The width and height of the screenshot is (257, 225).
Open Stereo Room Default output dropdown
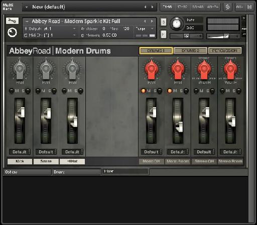point(230,152)
